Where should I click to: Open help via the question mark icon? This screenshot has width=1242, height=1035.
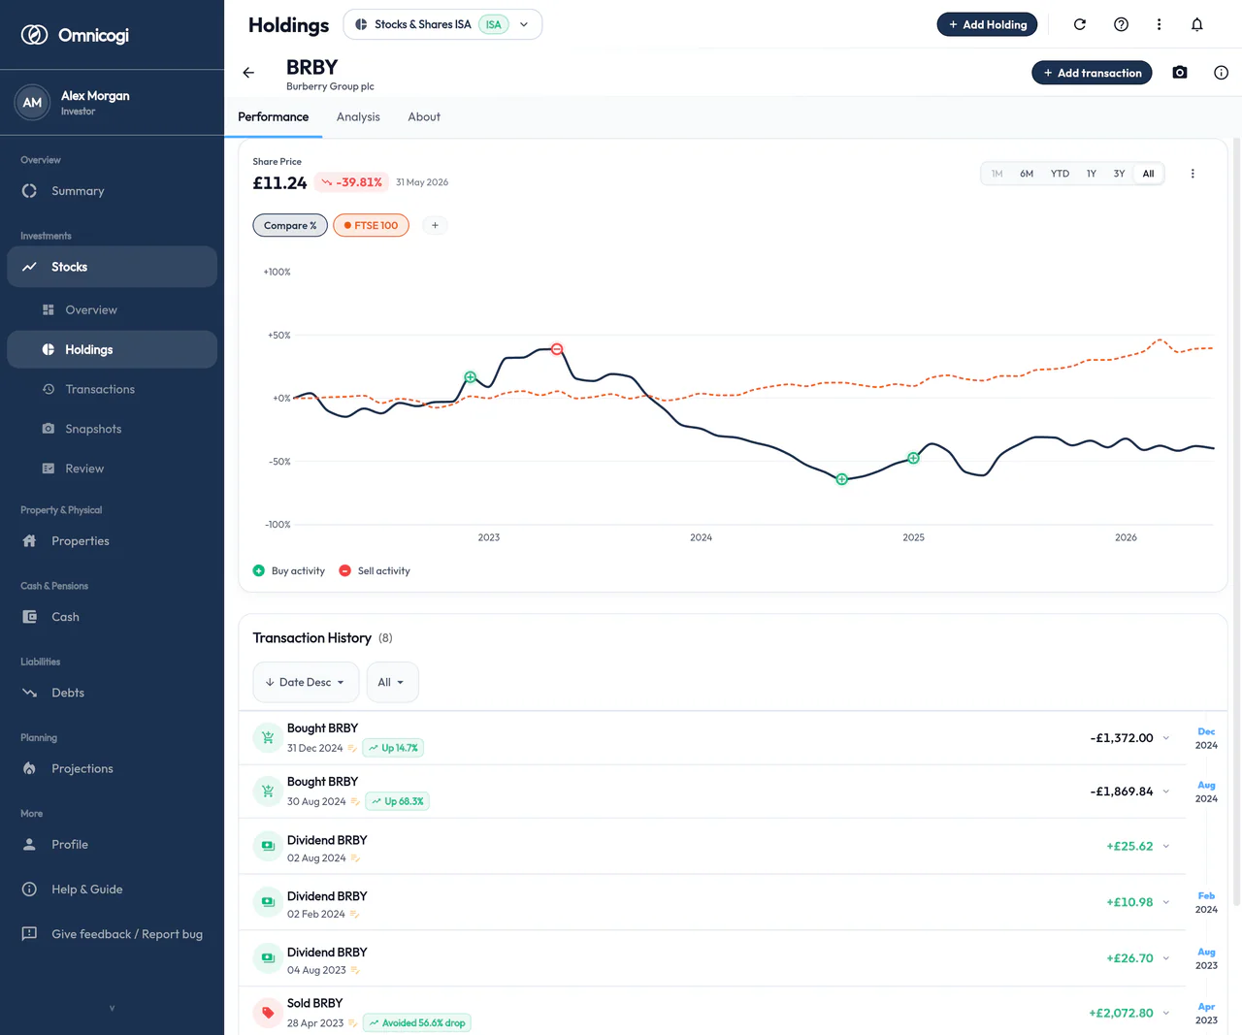(1122, 24)
